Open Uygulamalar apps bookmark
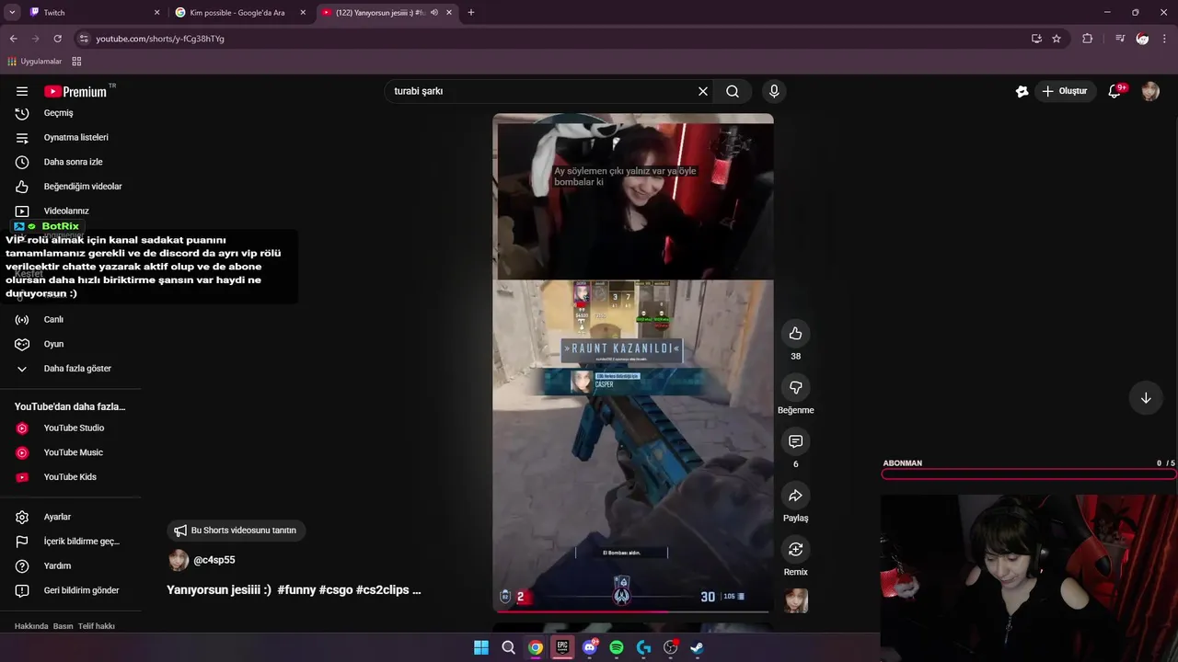1178x662 pixels. [34, 62]
